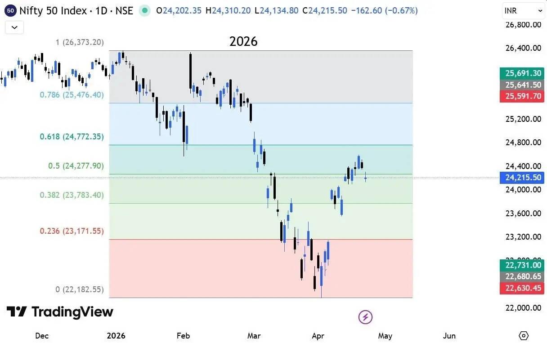The height and width of the screenshot is (343, 547).
Task: Click the Feb label on time axis
Action: click(184, 336)
